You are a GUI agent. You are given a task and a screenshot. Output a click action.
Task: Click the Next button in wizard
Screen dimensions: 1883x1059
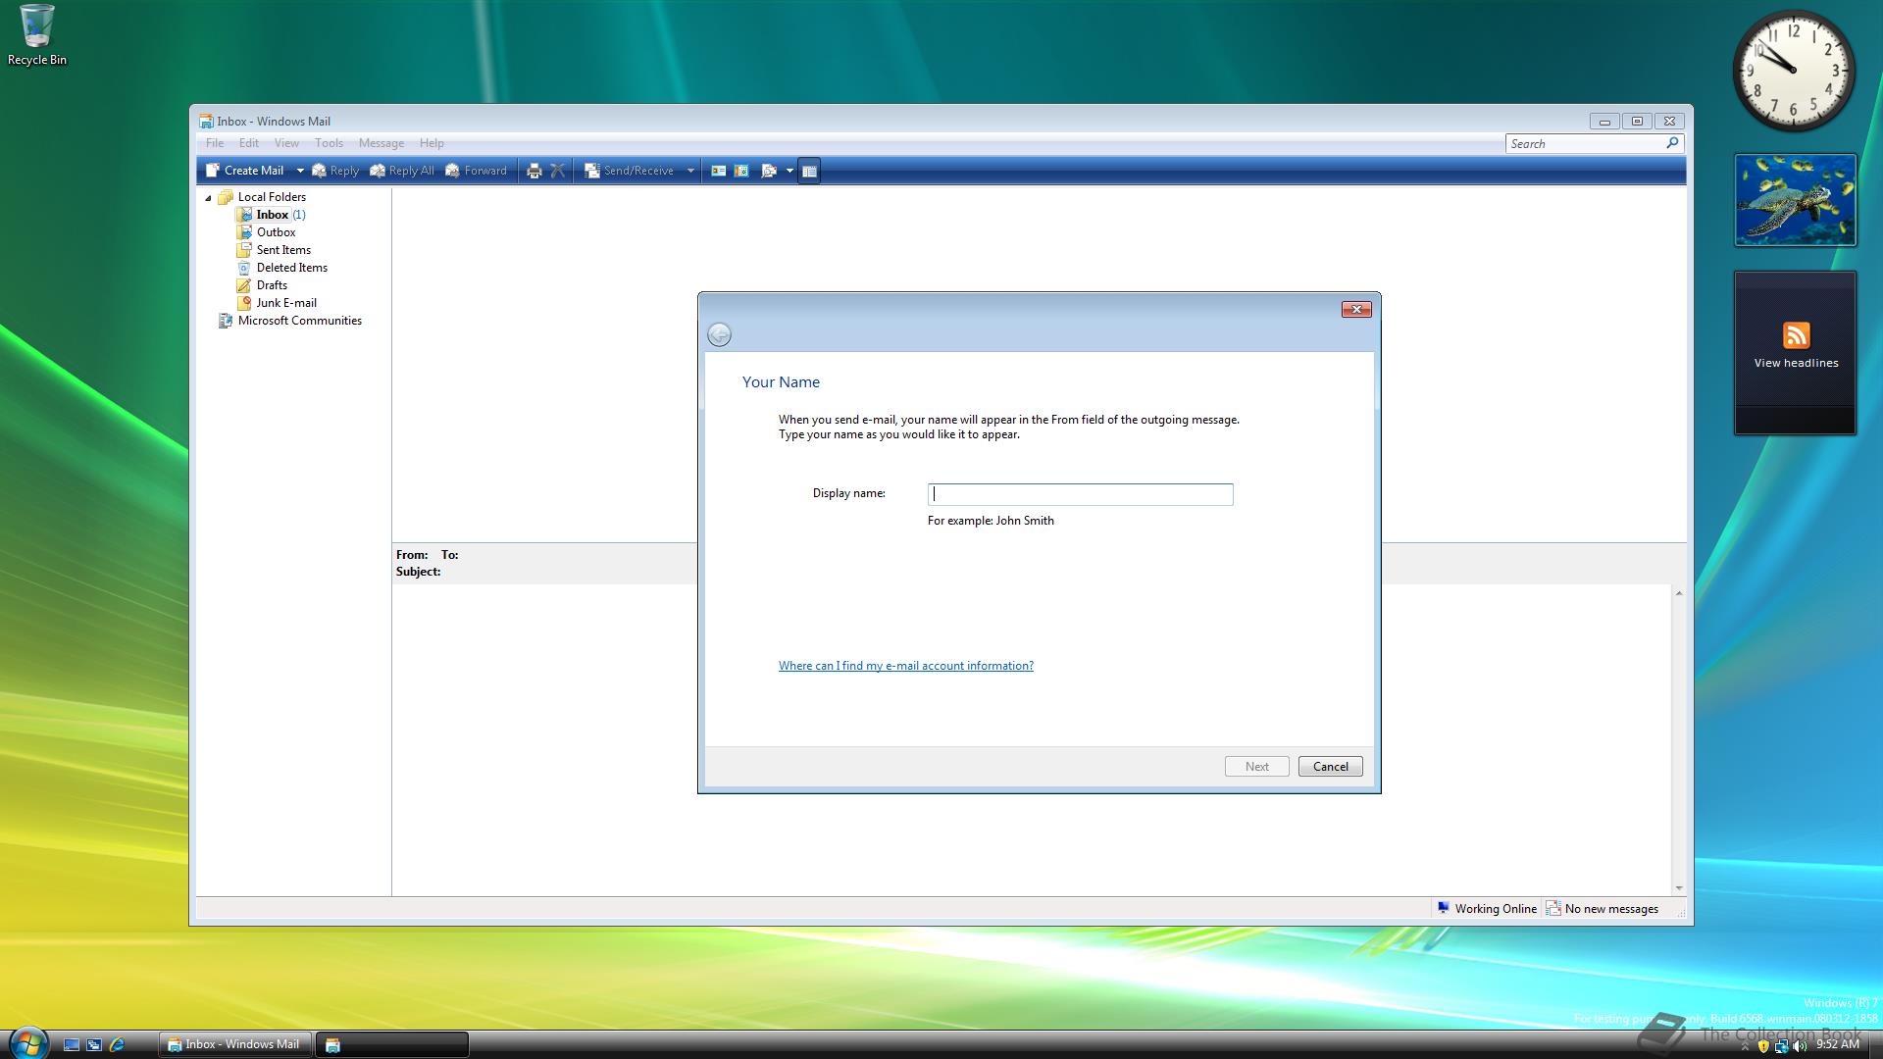pyautogui.click(x=1256, y=767)
